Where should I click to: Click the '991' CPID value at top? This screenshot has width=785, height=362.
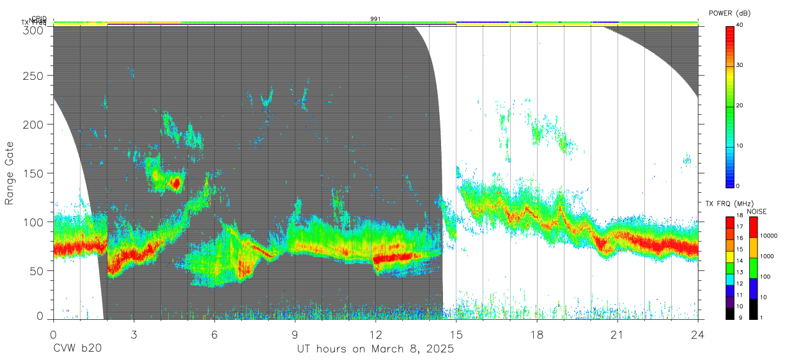click(x=375, y=19)
